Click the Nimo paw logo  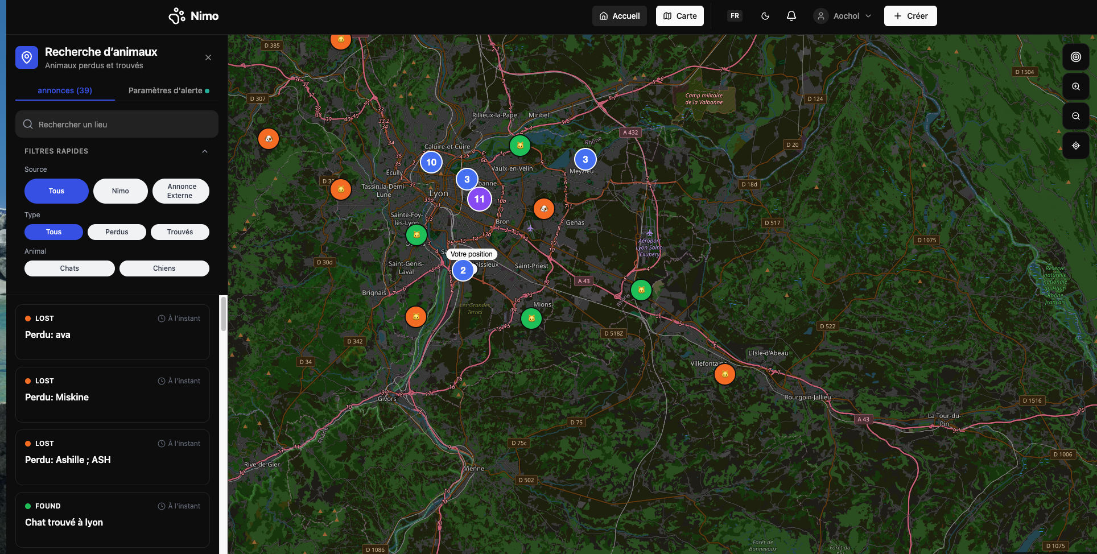pyautogui.click(x=177, y=16)
